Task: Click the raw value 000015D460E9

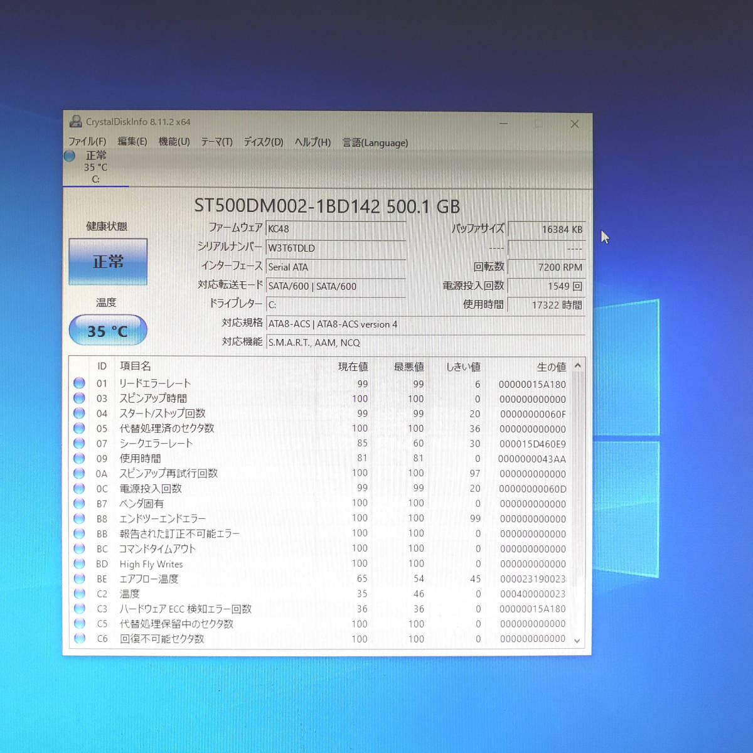Action: click(533, 444)
